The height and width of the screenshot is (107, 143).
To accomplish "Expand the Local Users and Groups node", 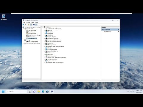I will tap(25, 35).
